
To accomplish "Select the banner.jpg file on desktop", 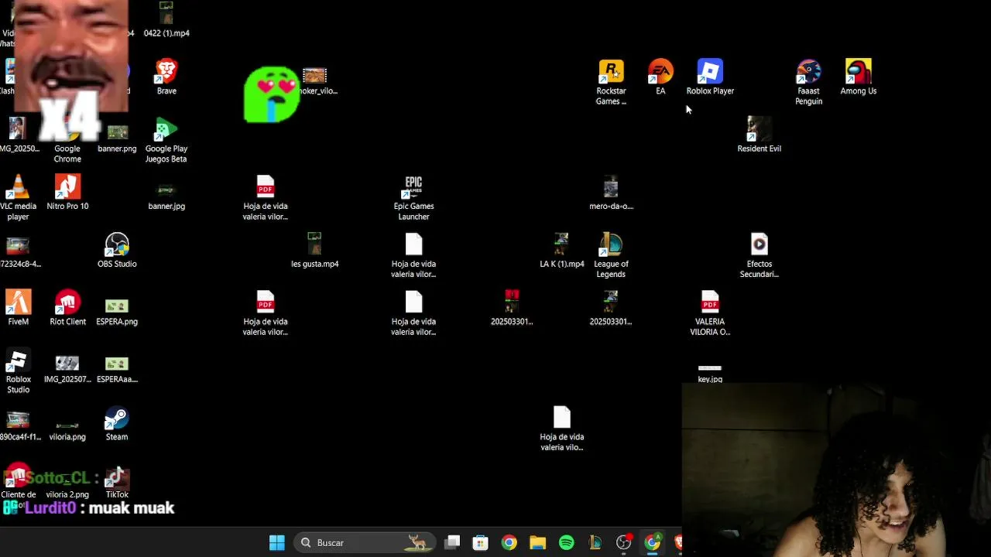I will [166, 196].
